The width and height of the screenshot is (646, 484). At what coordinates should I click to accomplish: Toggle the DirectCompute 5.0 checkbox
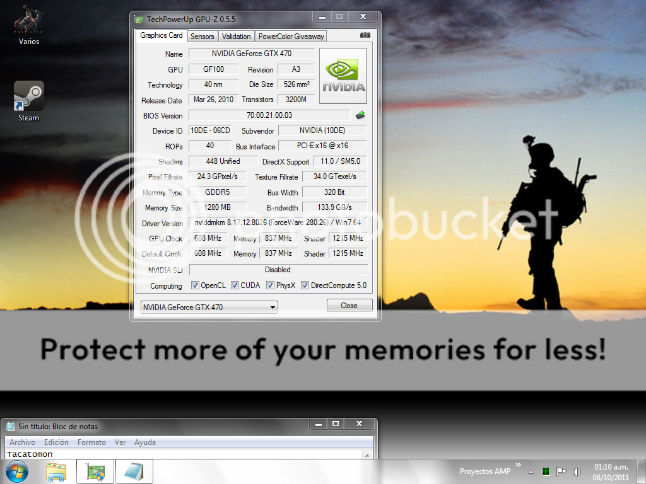305,285
